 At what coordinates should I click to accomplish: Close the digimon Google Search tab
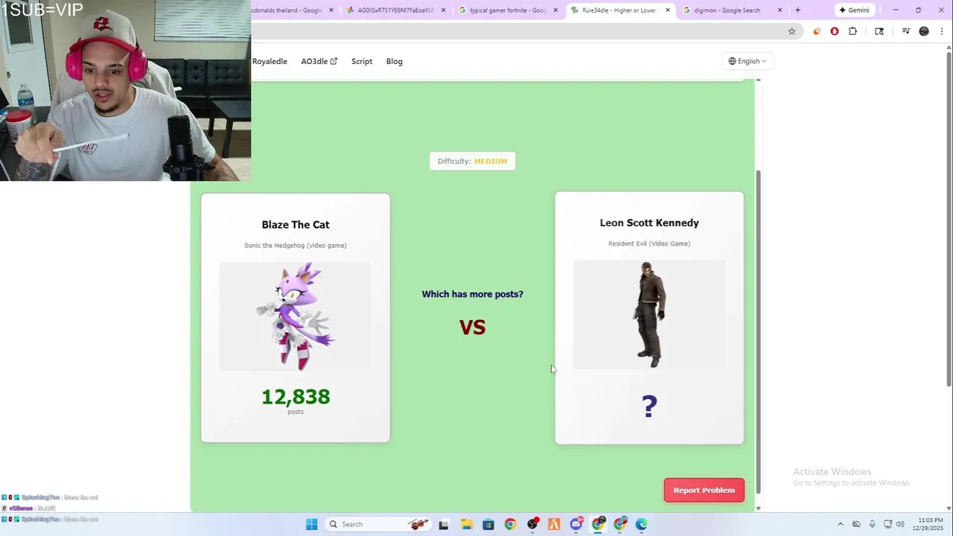pos(780,10)
